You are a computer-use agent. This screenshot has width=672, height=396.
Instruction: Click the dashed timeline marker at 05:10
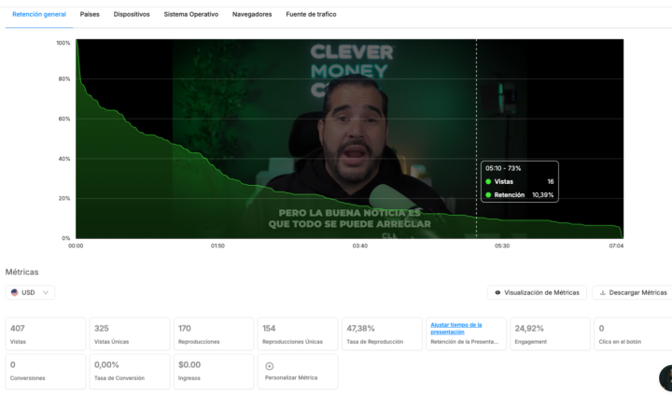476,138
